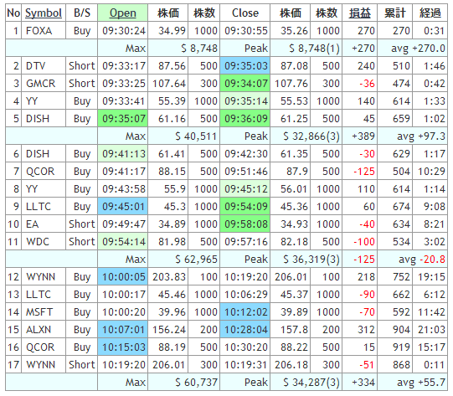Click open time 09:54:14

[124, 242]
